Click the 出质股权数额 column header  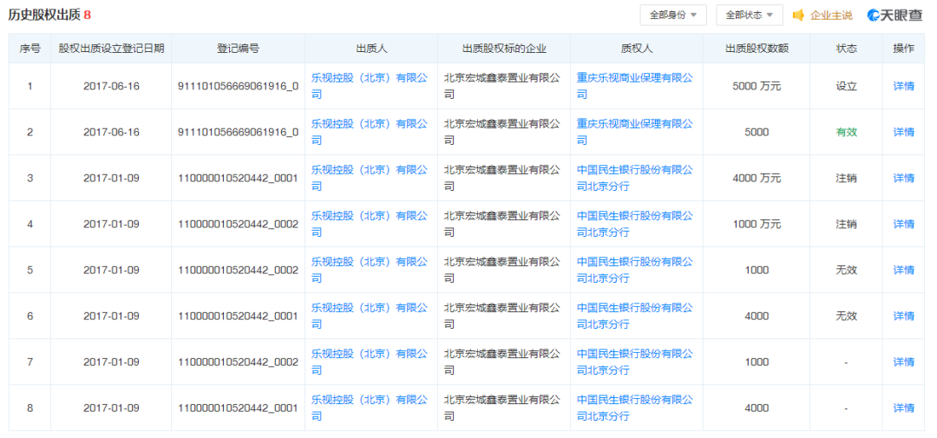(x=757, y=49)
